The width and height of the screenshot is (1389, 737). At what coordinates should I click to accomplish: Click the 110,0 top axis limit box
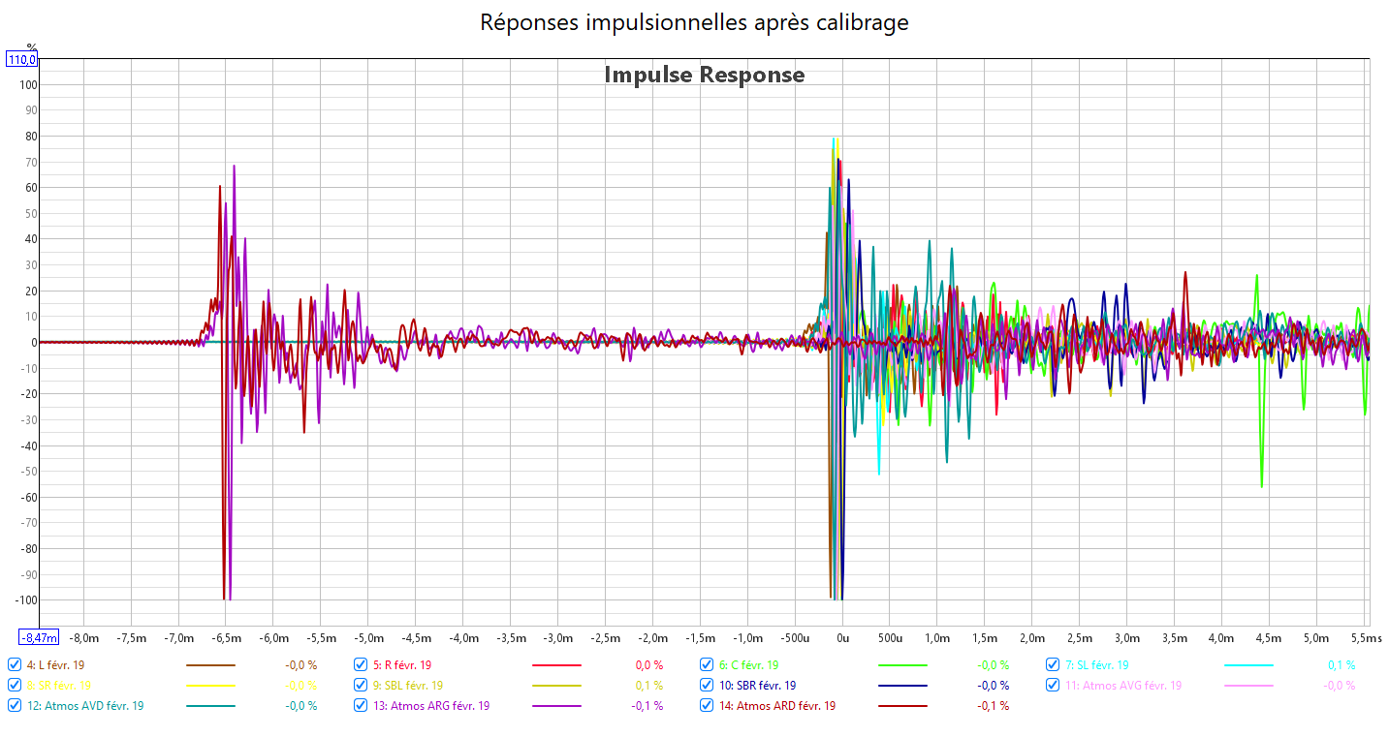tap(22, 60)
